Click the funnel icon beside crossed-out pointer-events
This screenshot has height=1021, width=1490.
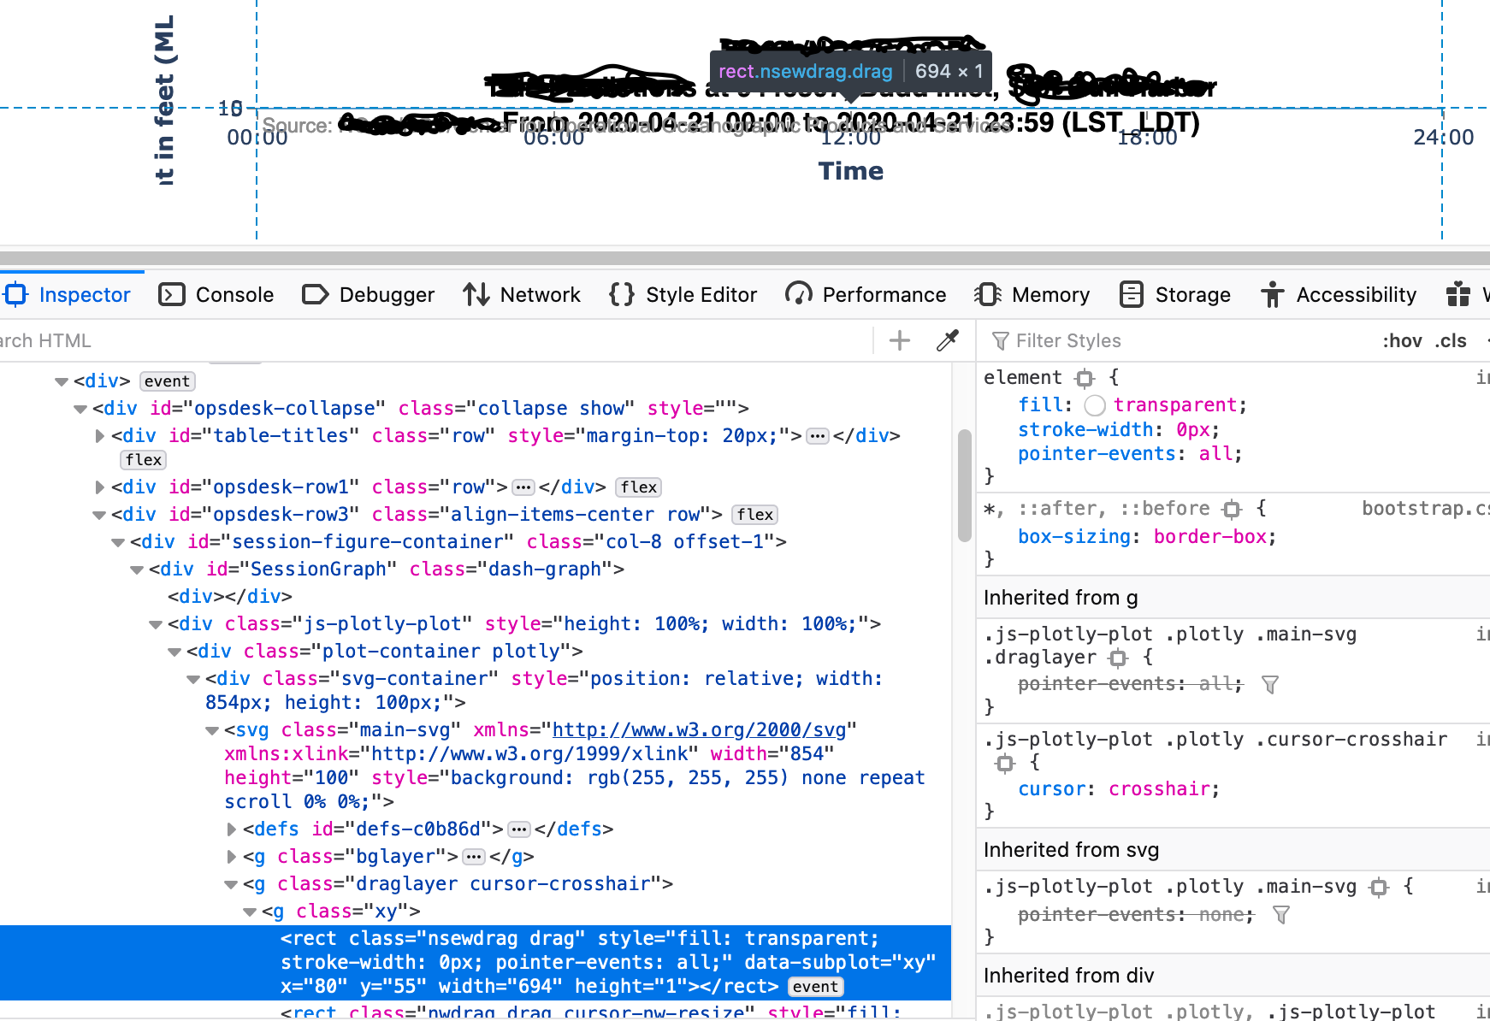click(1270, 684)
